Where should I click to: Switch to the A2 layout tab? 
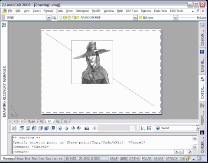pyautogui.click(x=58, y=121)
